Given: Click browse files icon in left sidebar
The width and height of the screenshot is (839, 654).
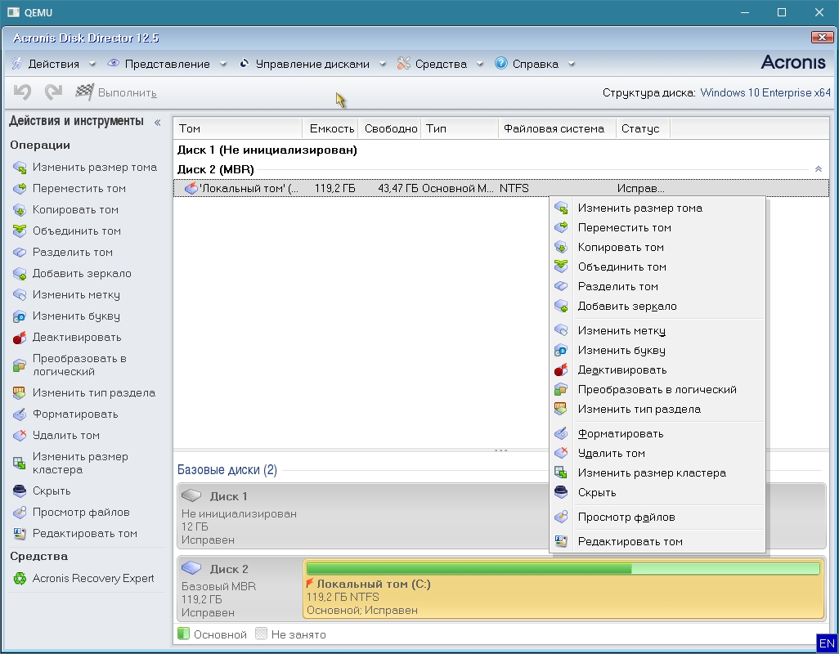Looking at the screenshot, I should point(20,513).
